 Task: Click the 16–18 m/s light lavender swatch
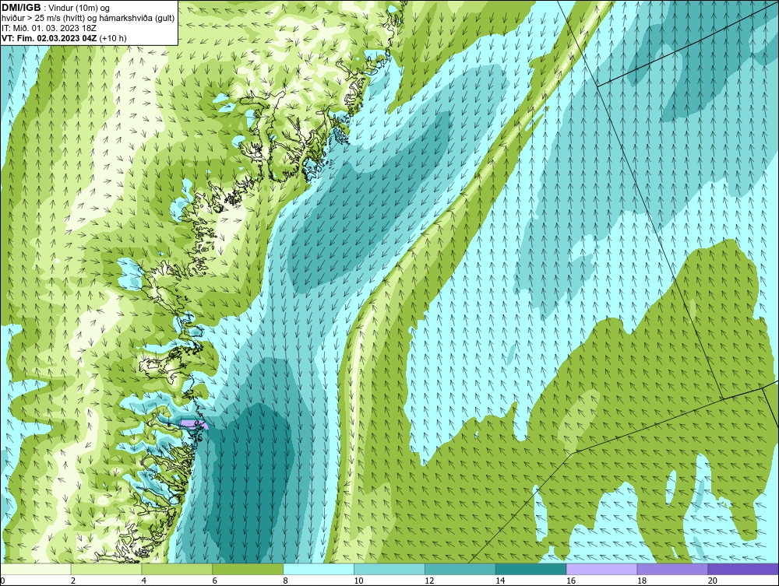(601, 569)
